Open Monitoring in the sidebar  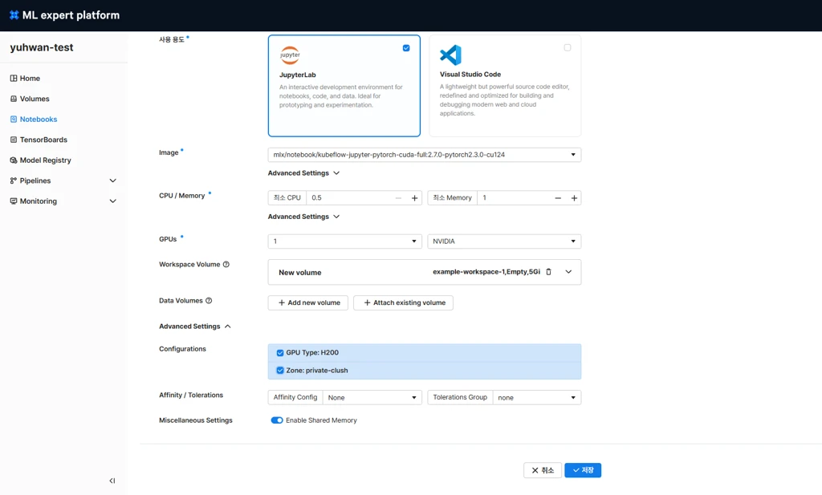pos(39,201)
